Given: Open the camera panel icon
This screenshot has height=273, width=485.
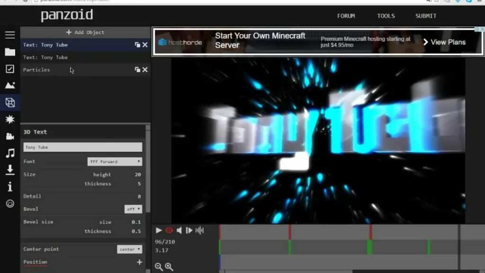Looking at the screenshot, I should tap(10, 136).
